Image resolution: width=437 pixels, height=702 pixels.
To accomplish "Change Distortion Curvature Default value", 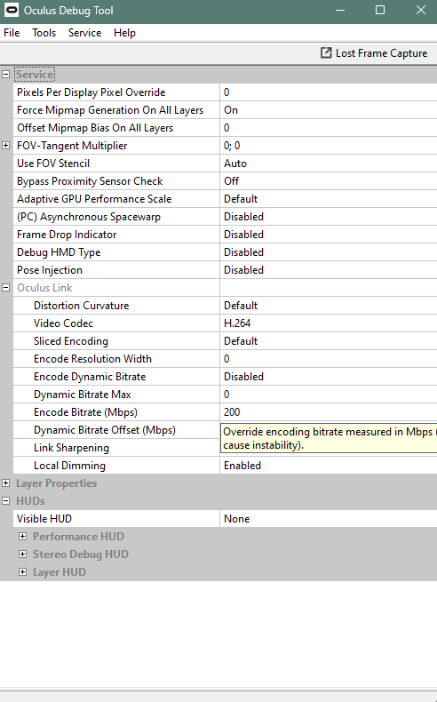I will pos(329,306).
